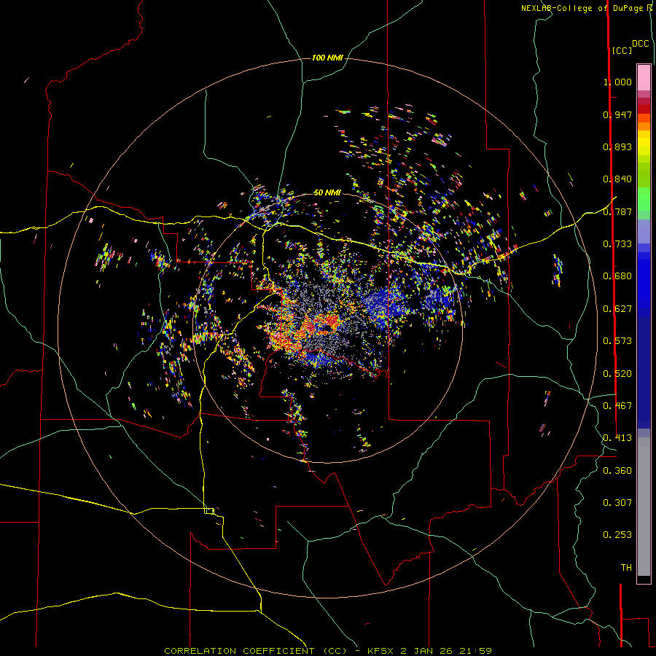Select the 0.840 legend value
Image resolution: width=656 pixels, height=656 pixels.
click(617, 179)
